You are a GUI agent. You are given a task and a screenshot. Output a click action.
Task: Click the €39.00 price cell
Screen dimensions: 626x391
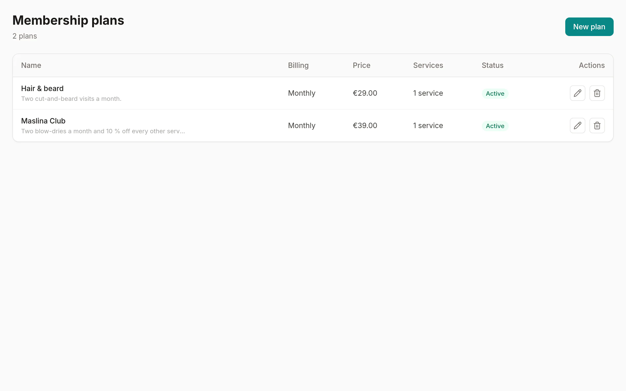[365, 126]
